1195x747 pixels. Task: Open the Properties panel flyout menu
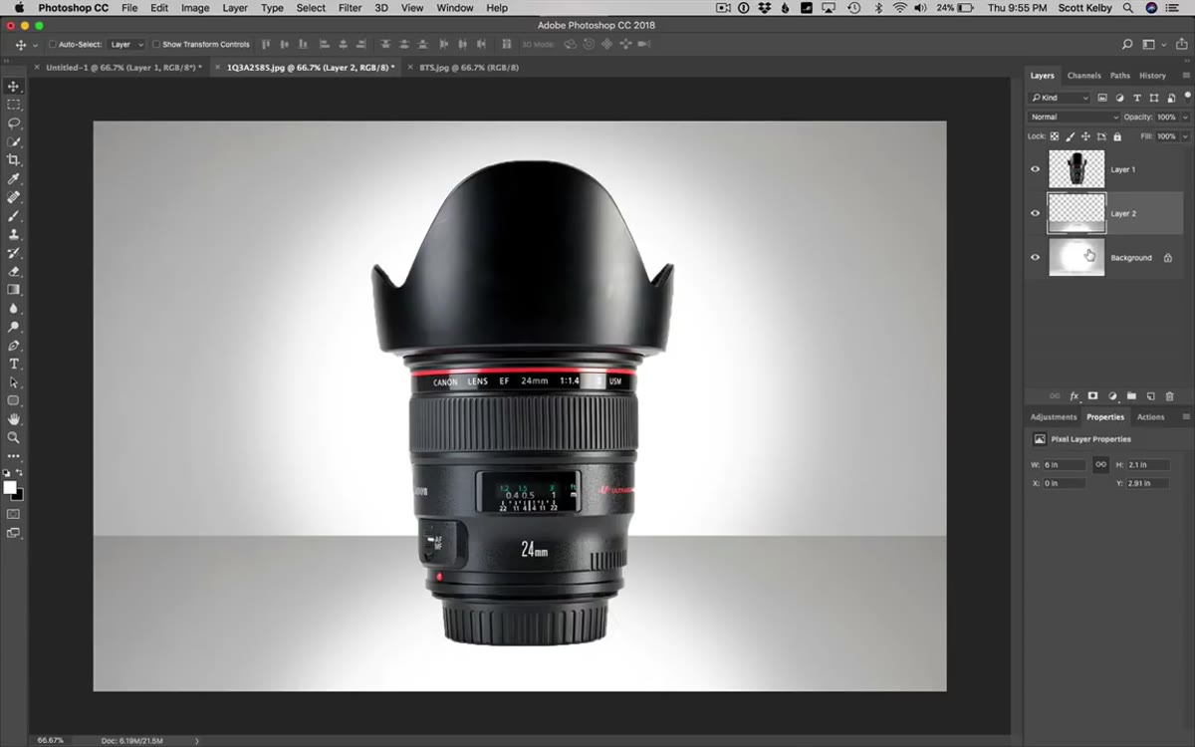tap(1185, 416)
